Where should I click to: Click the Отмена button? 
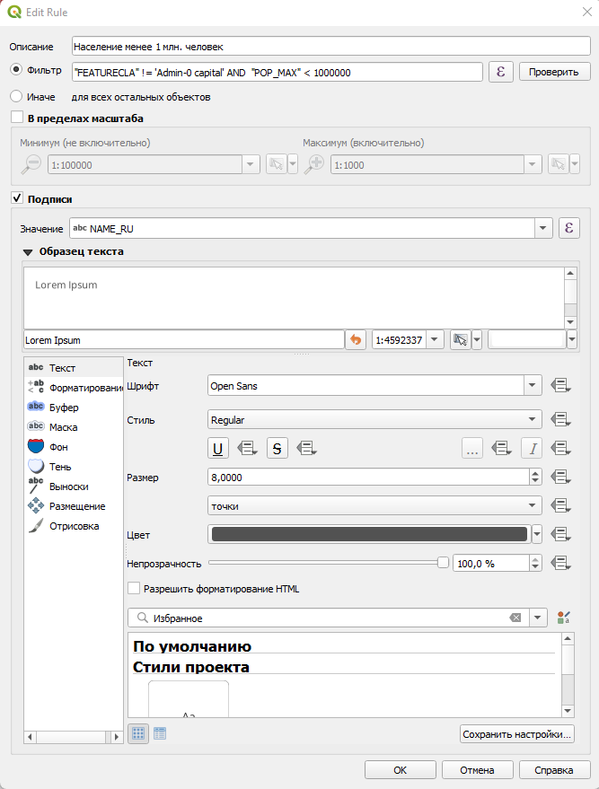point(477,770)
